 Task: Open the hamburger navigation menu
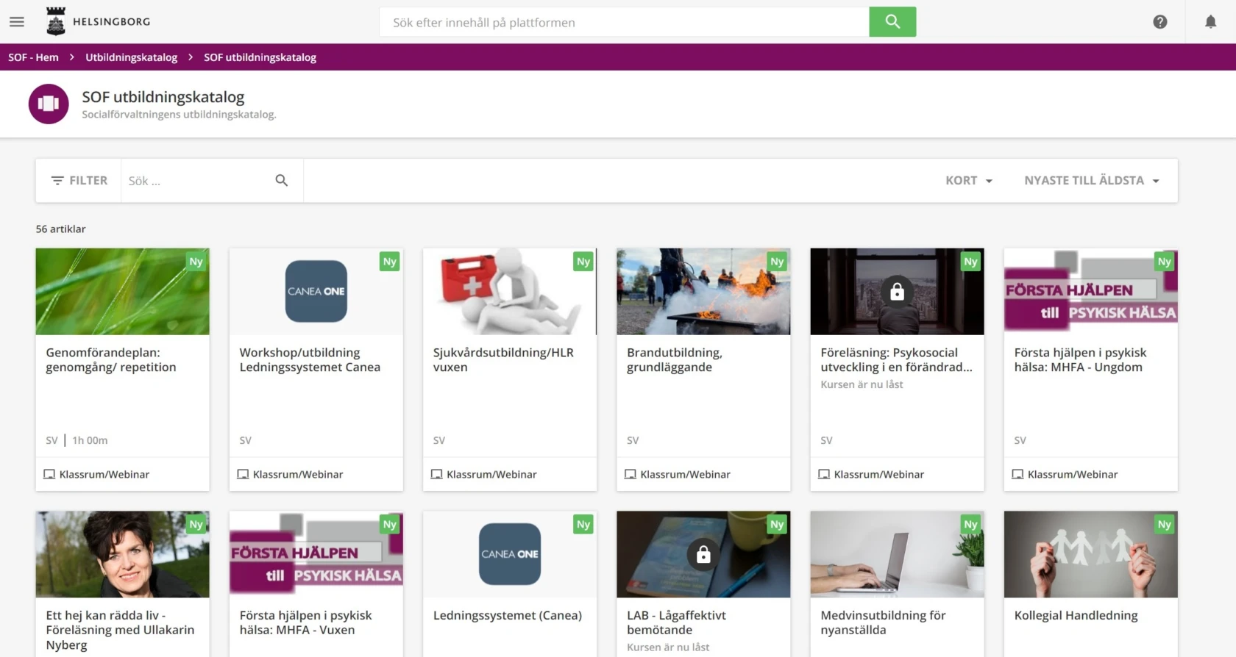[x=17, y=22]
